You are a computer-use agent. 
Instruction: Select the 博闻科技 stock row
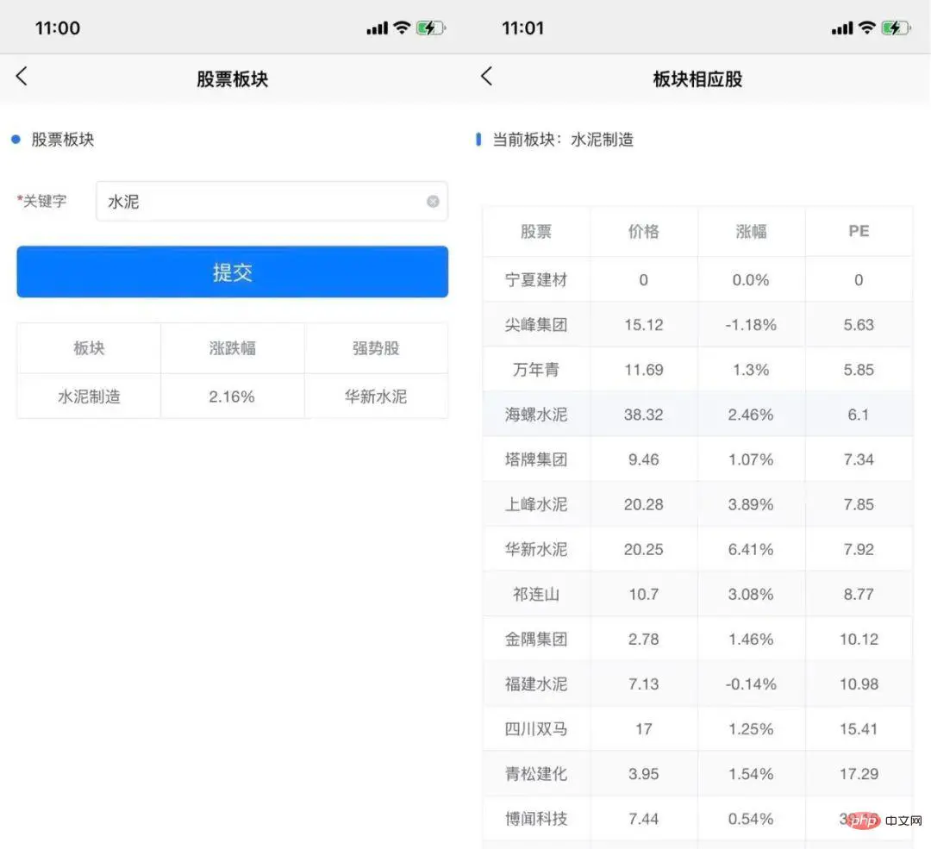point(697,819)
